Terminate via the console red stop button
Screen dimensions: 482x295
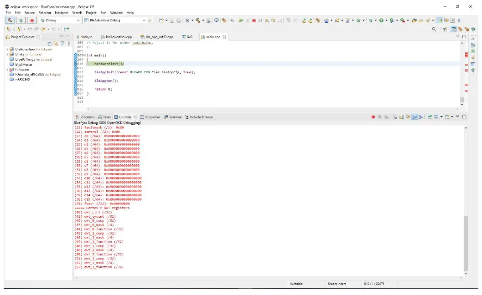(x=373, y=117)
